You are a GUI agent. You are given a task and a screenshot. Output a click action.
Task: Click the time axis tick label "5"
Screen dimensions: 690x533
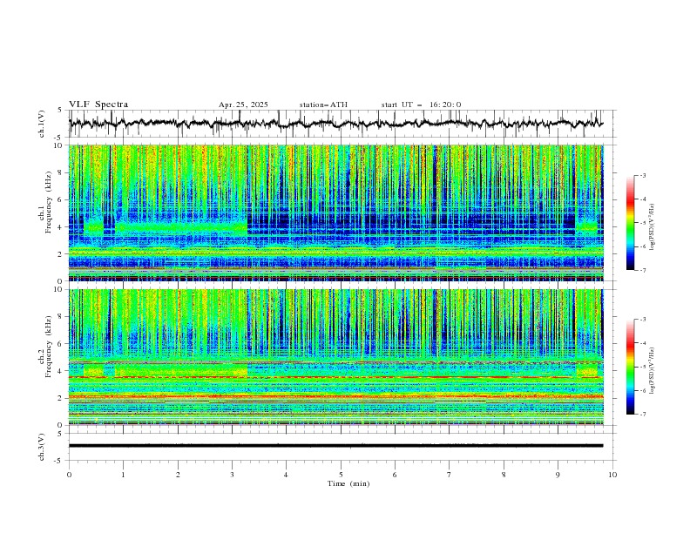click(x=341, y=475)
